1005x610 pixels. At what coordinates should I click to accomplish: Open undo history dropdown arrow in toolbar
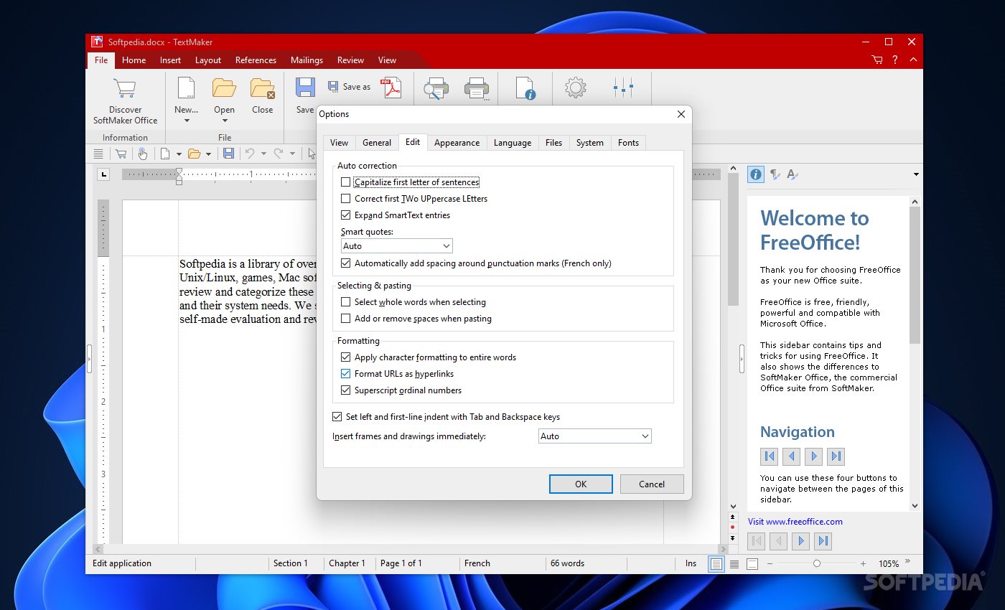(263, 154)
